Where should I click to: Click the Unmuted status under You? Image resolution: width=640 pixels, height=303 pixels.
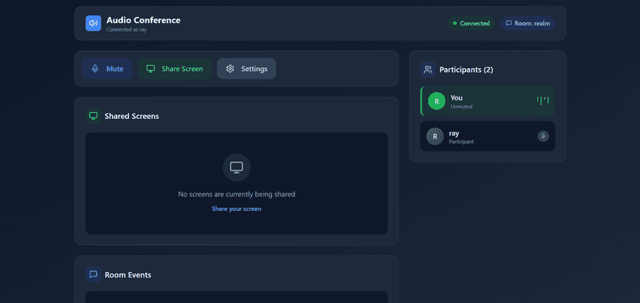461,107
